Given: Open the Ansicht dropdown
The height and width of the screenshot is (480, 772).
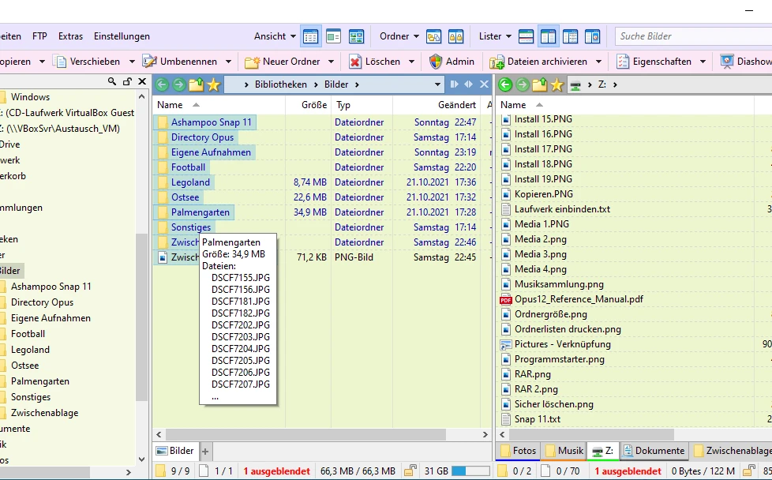Looking at the screenshot, I should click(x=275, y=36).
